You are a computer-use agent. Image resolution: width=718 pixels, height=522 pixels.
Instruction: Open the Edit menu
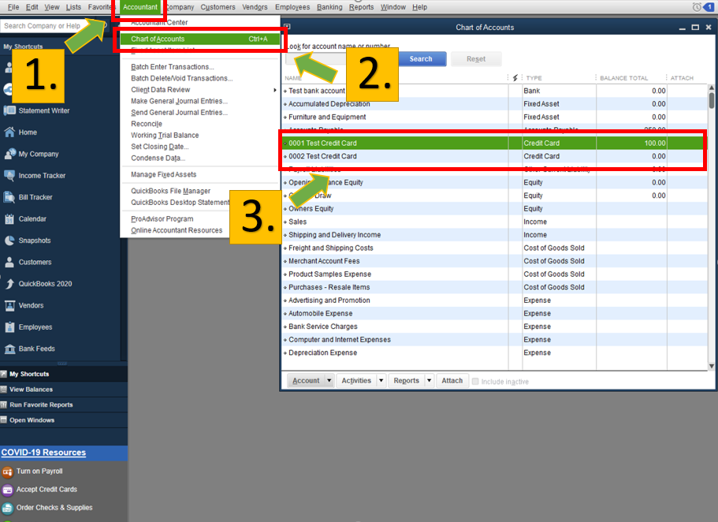(32, 7)
